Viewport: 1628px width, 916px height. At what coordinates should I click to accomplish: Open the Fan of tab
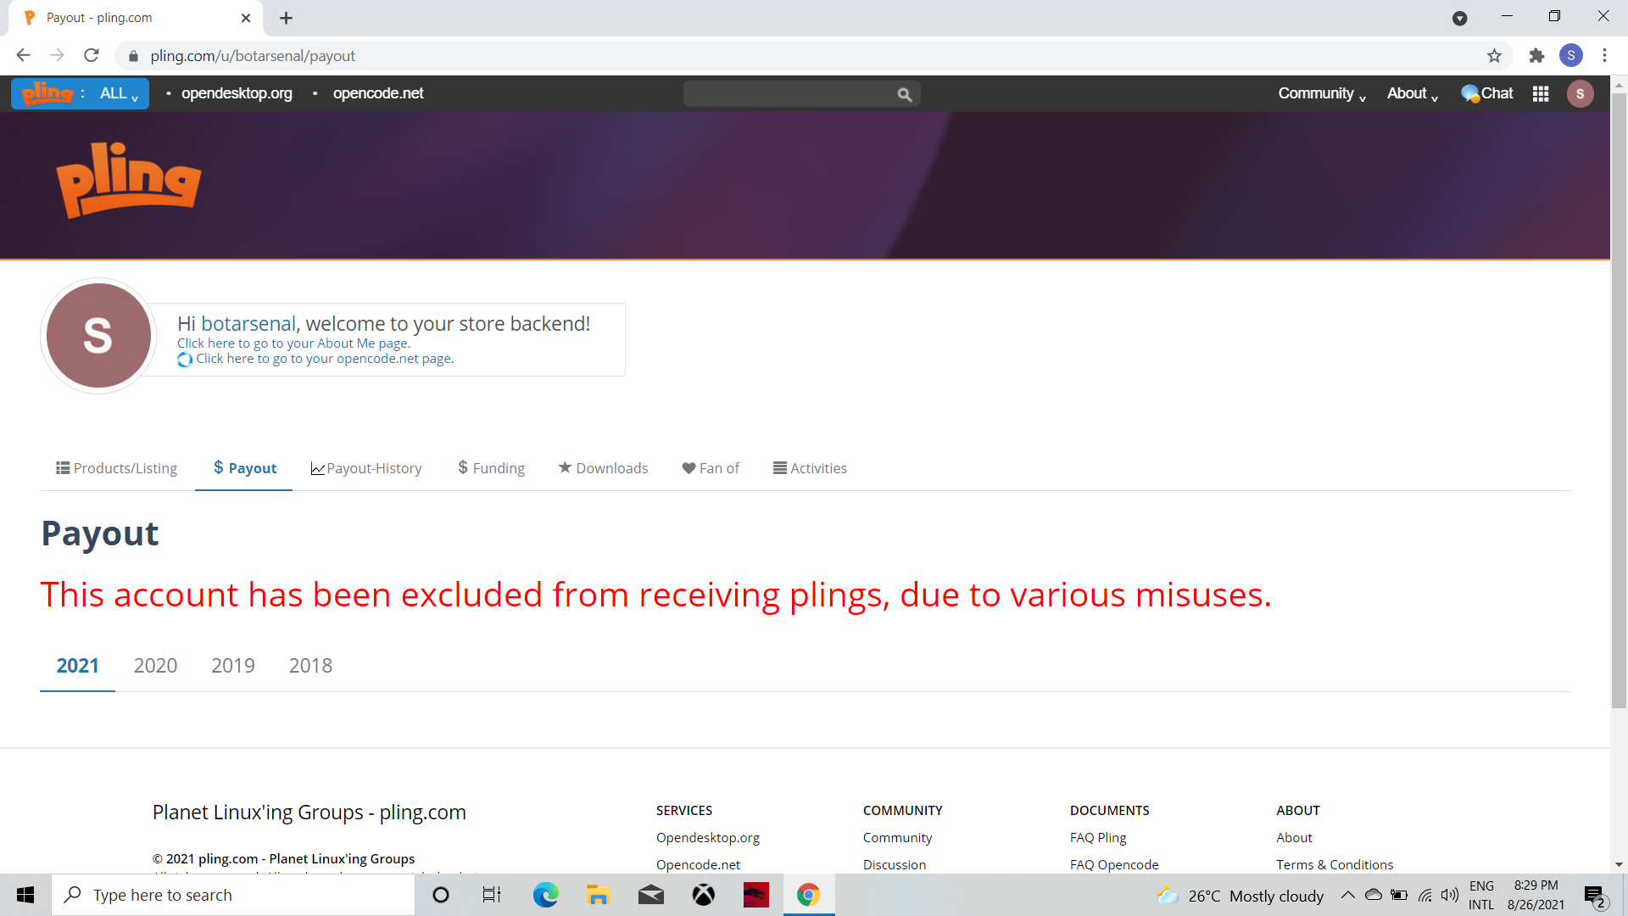click(711, 468)
